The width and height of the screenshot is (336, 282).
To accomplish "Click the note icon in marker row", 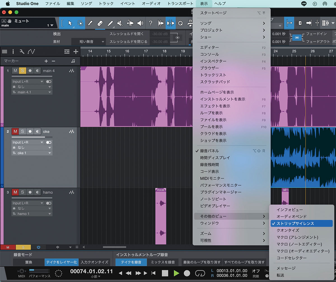I will 73,61.
